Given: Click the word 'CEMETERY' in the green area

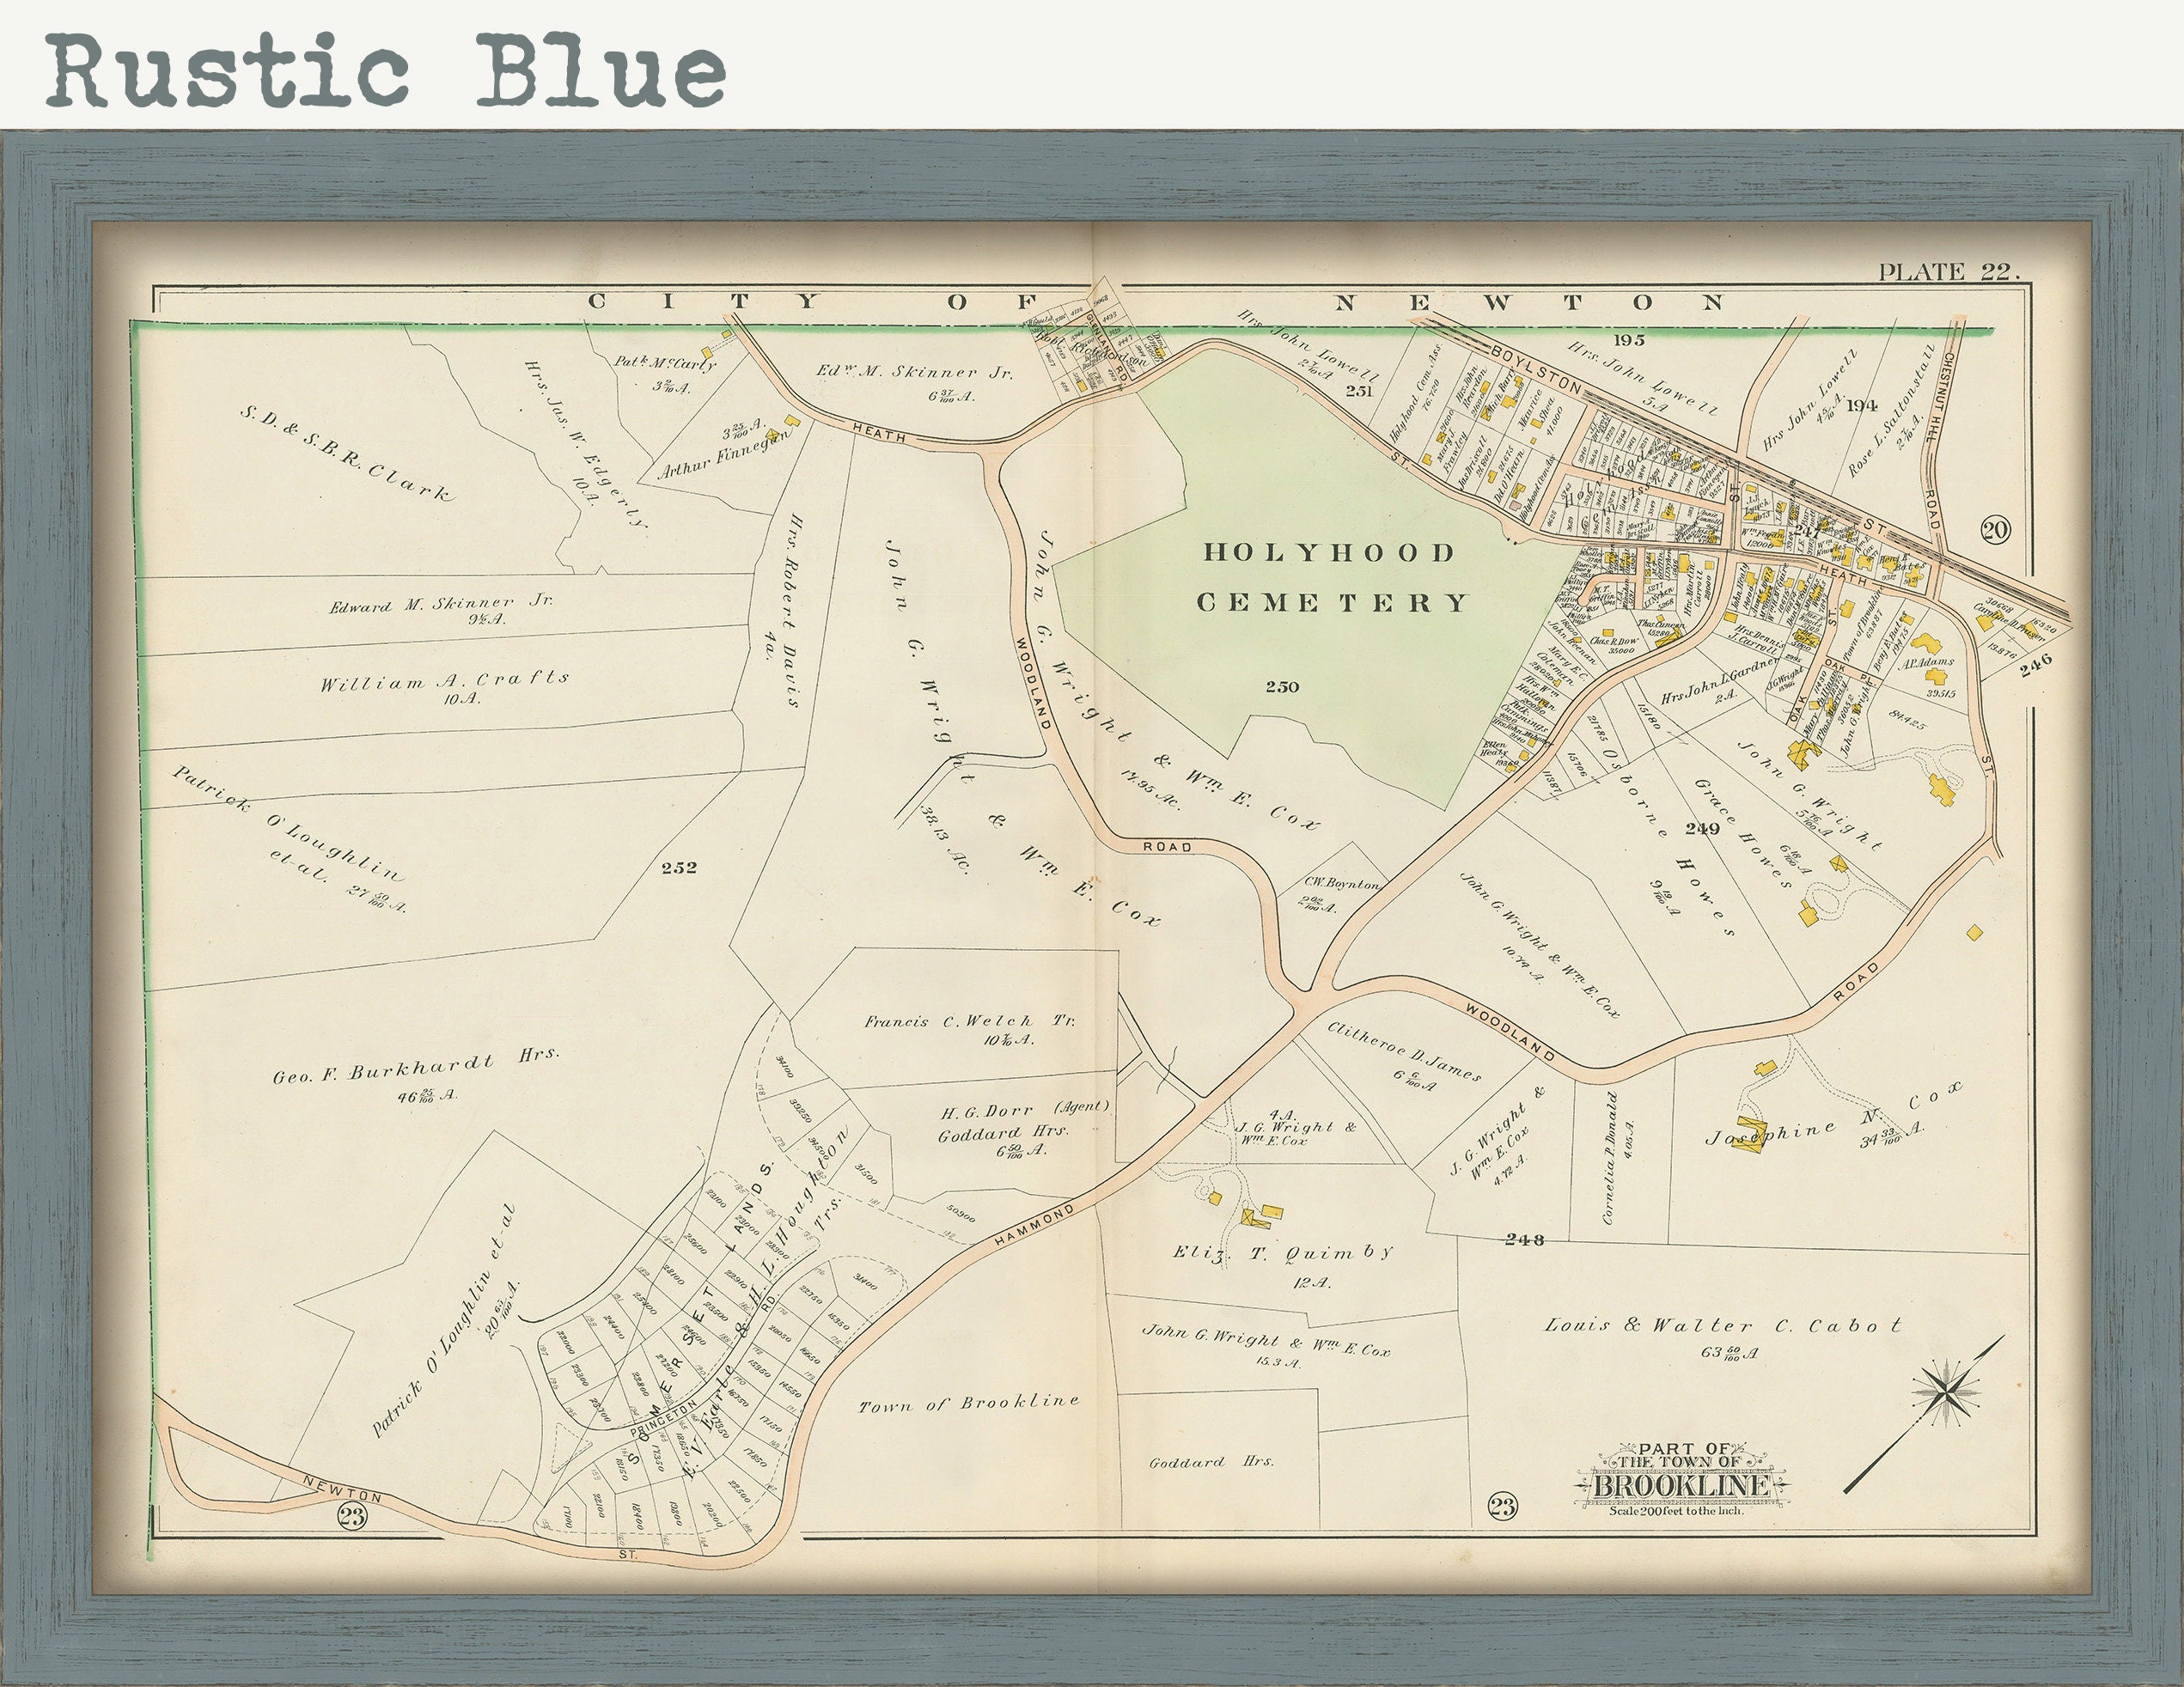Looking at the screenshot, I should coord(1333,602).
